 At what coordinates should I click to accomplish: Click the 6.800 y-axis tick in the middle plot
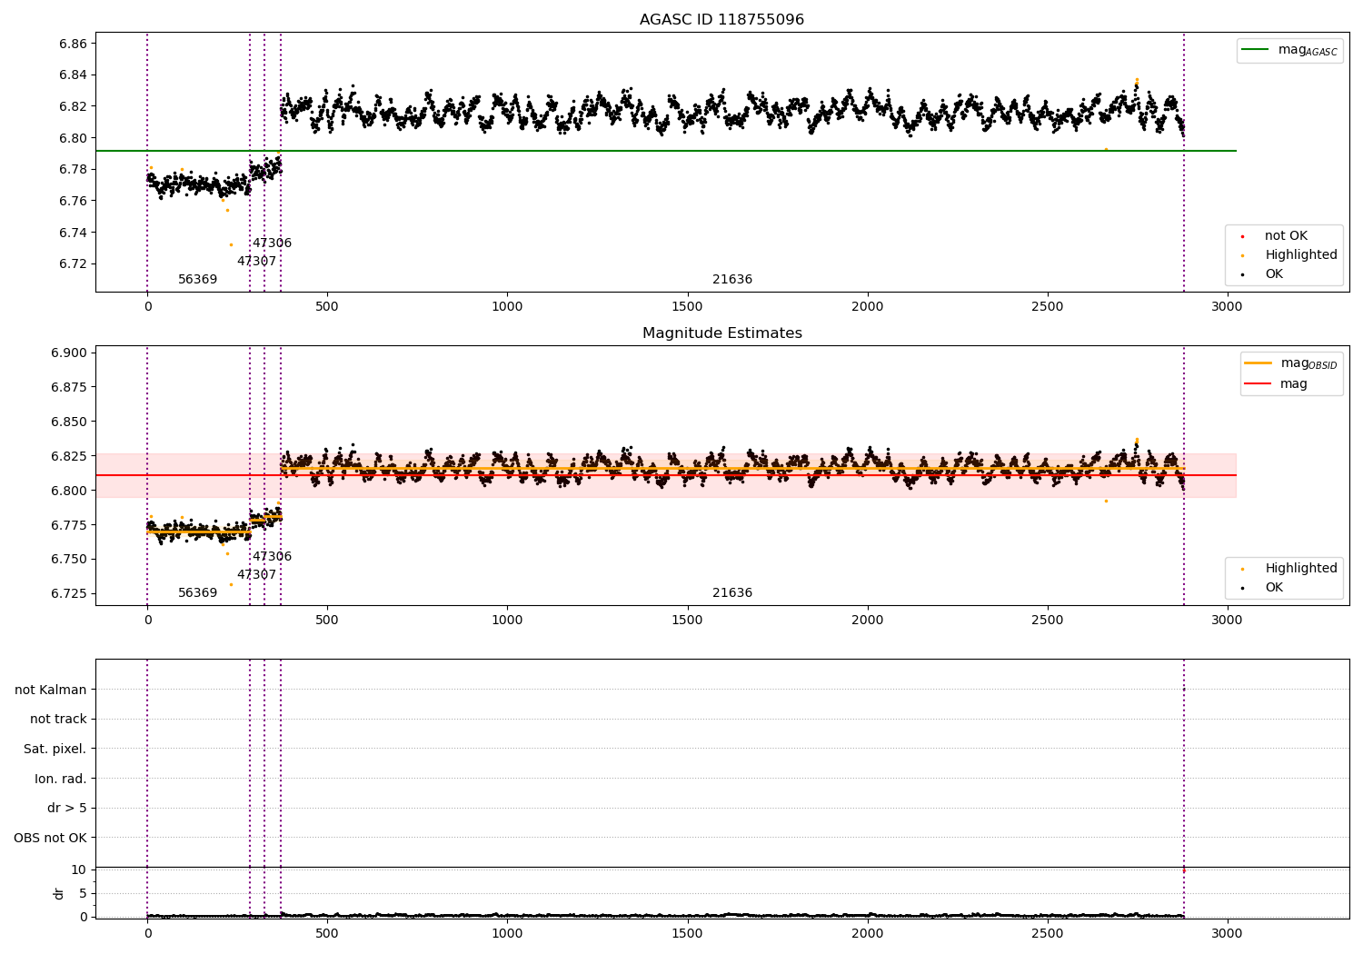(x=69, y=491)
